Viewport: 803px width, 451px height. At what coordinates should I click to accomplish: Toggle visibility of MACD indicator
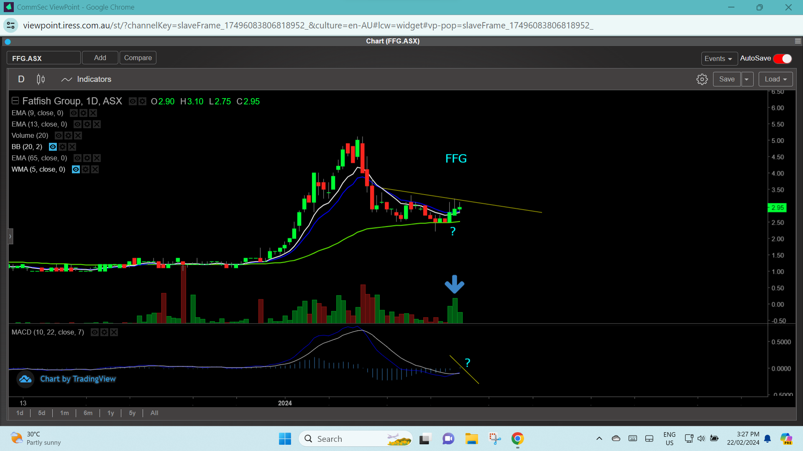[95, 332]
